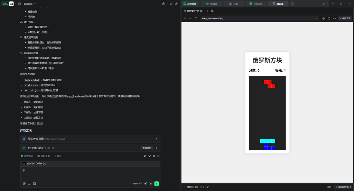
Task: Open the jiexidata project dropdown
Action: coord(30,3)
